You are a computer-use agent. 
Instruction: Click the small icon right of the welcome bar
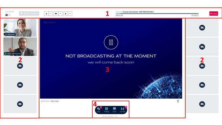click(178, 101)
